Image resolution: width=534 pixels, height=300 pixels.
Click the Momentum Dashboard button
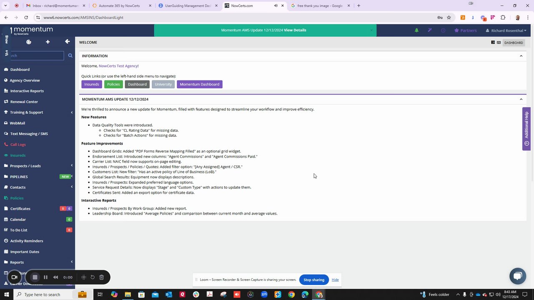coord(199,84)
